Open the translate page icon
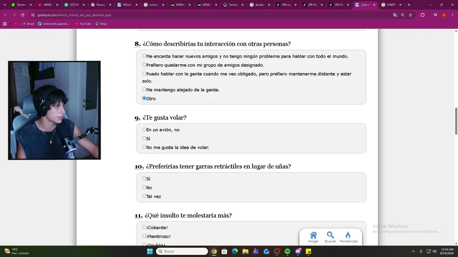 tap(395, 15)
